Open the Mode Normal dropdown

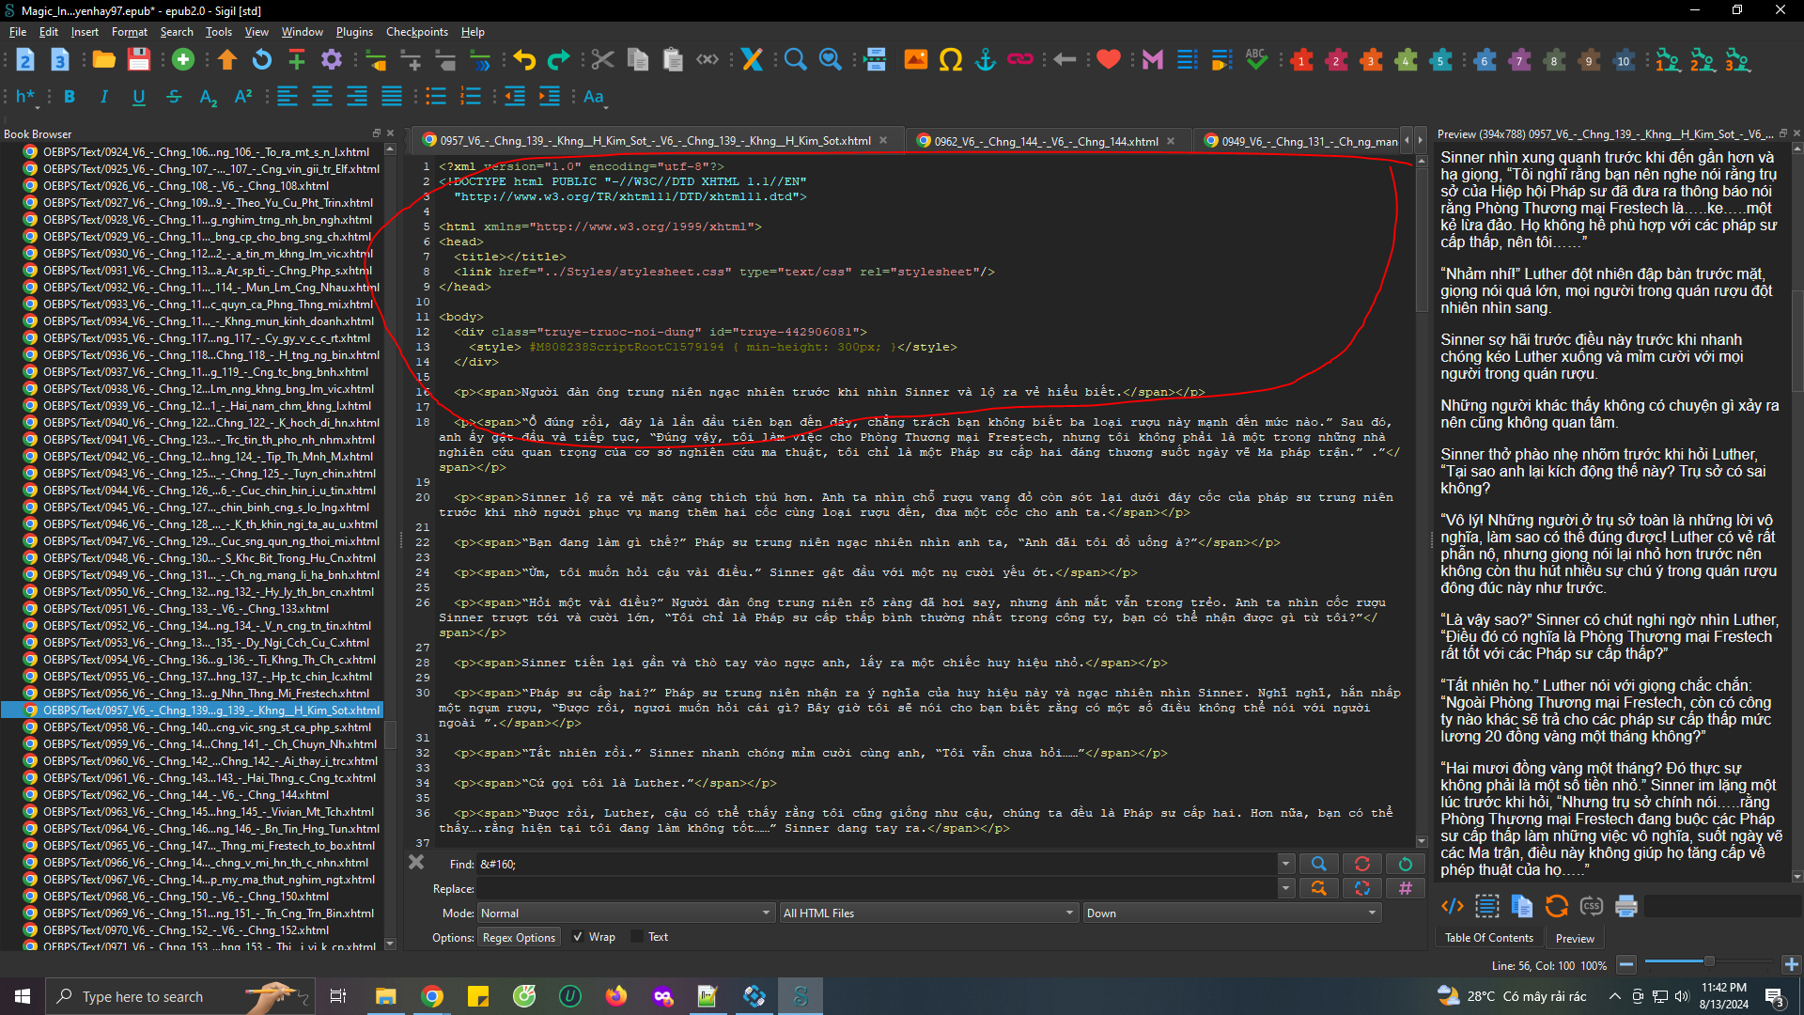tap(626, 913)
